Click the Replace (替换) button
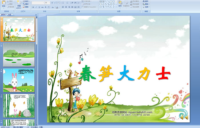 pos(146,4)
